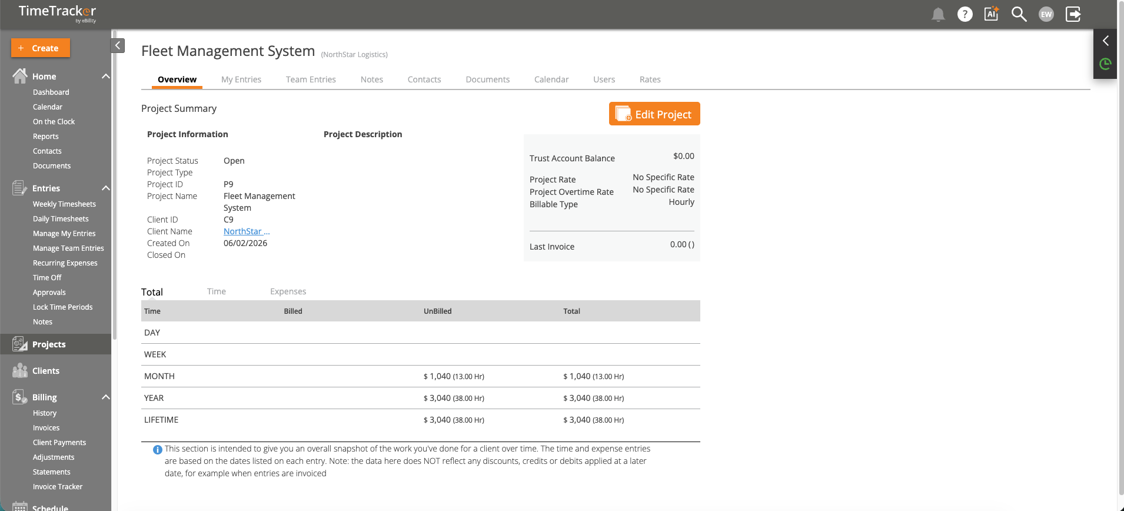Collapse the left sidebar arrow
The image size is (1124, 511).
coord(118,45)
